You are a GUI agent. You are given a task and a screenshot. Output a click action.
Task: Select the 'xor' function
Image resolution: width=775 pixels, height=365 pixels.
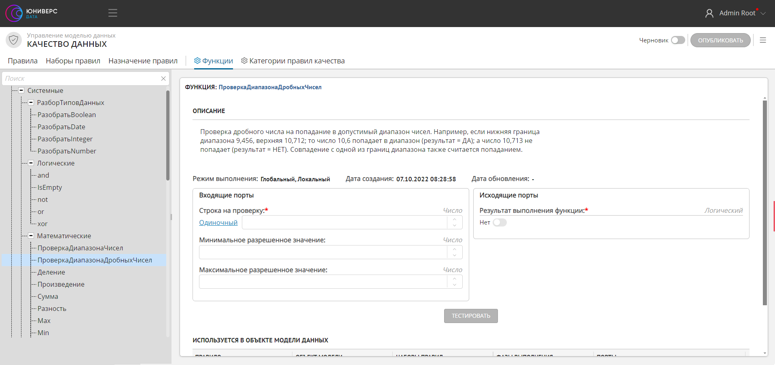[42, 224]
